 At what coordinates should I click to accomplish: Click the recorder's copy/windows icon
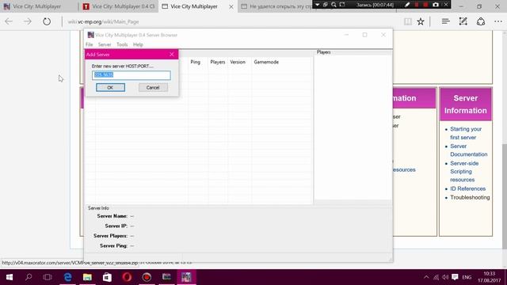tap(326, 5)
